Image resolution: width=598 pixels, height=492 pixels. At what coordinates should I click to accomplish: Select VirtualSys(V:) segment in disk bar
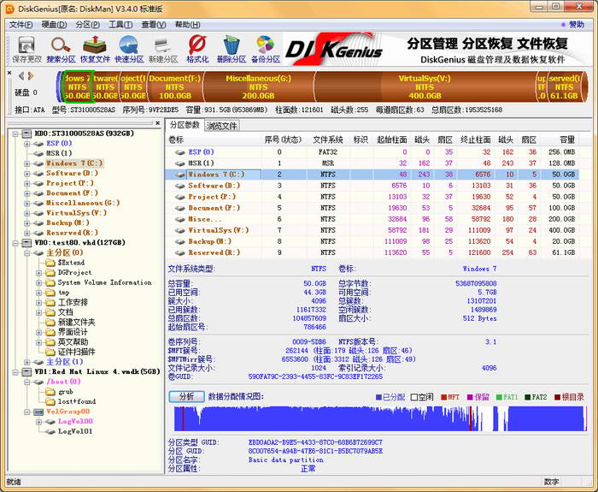click(x=425, y=86)
